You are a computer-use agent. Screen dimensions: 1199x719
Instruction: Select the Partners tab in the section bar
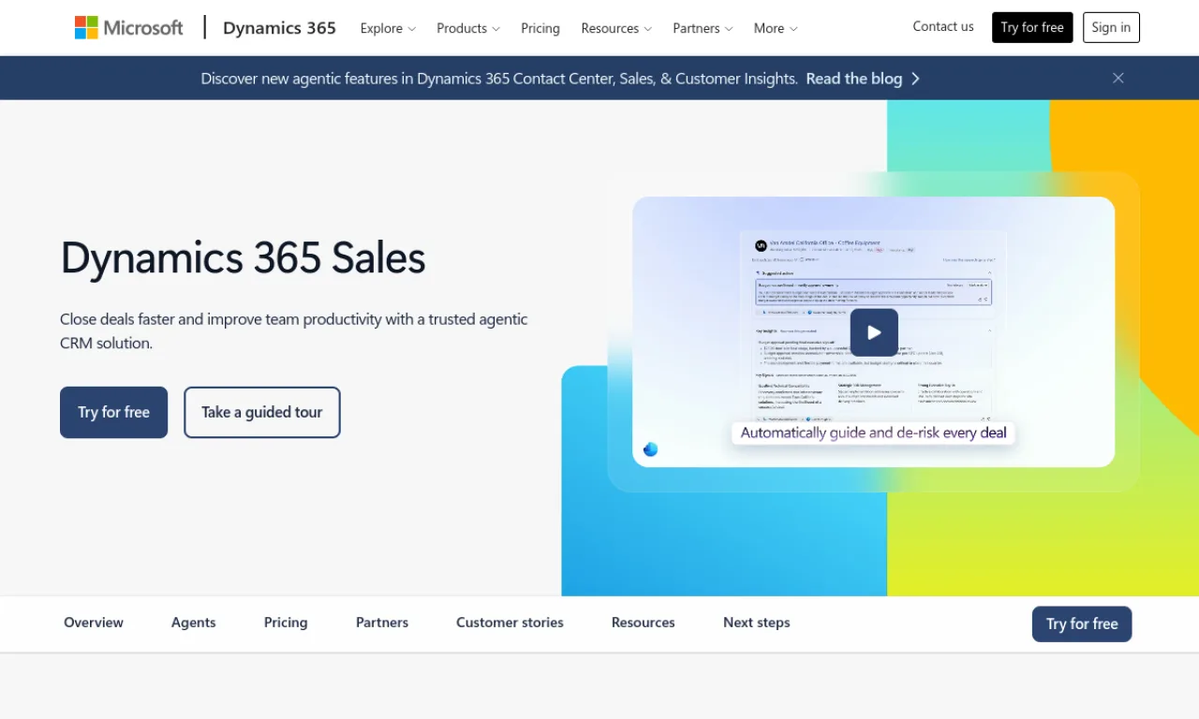coord(382,623)
